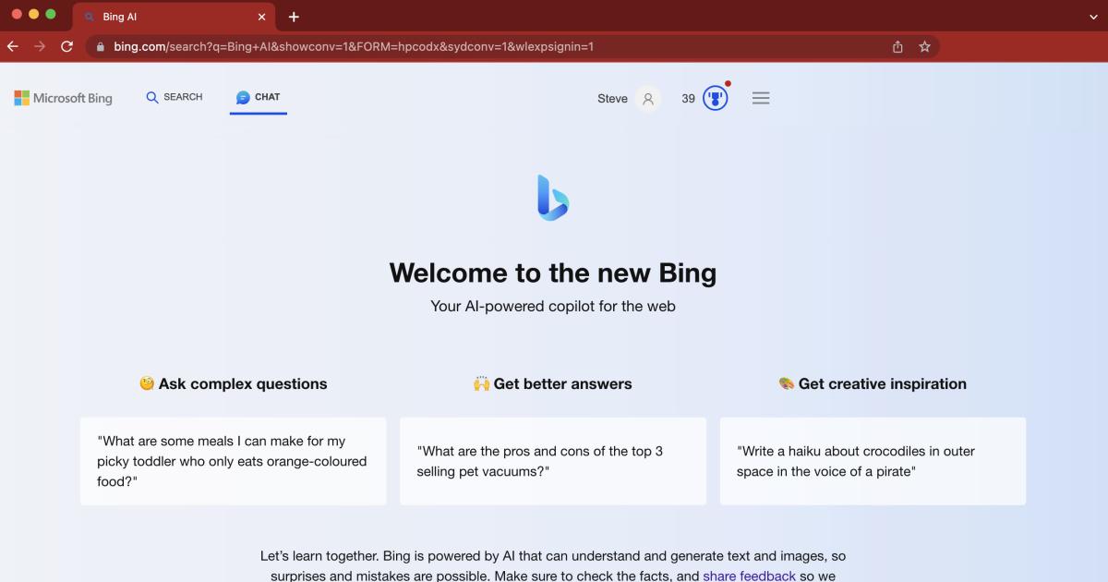Screen dimensions: 1108x582
Task: Navigate back using the browser arrow
Action: click(12, 45)
